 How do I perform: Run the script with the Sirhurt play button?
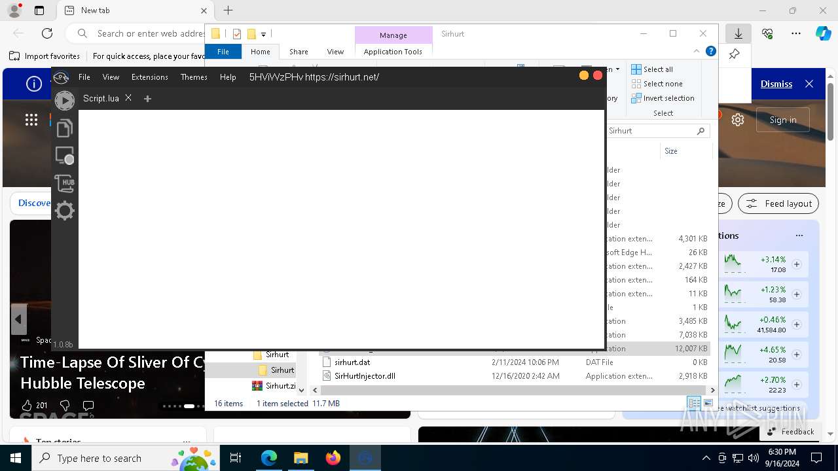[x=64, y=100]
